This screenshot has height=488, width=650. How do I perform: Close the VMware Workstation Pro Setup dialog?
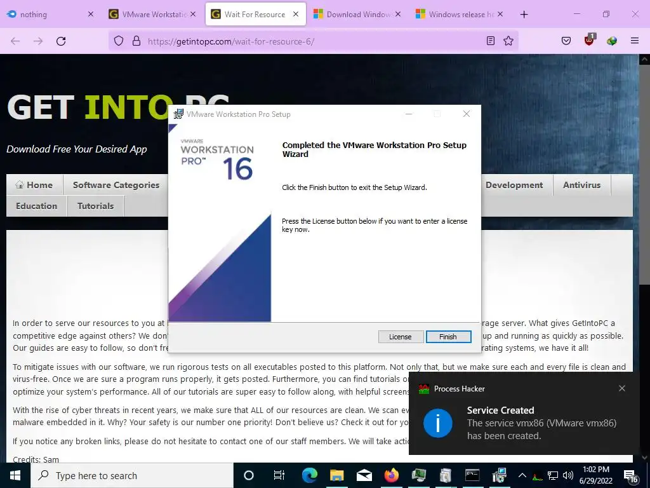(467, 114)
